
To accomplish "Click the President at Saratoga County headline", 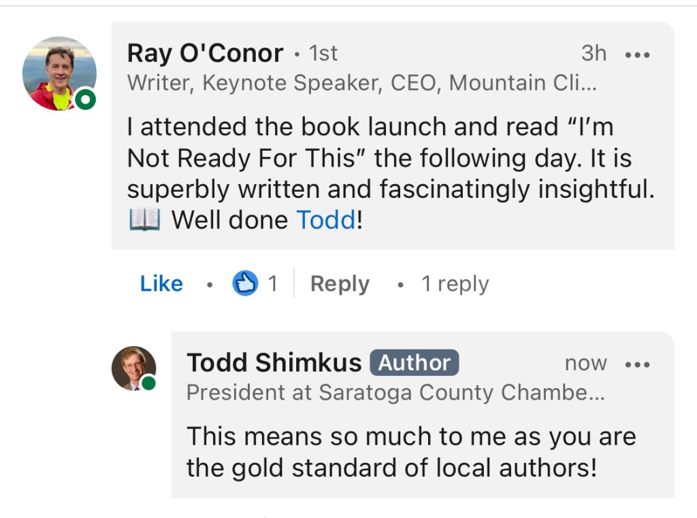I will pos(395,392).
